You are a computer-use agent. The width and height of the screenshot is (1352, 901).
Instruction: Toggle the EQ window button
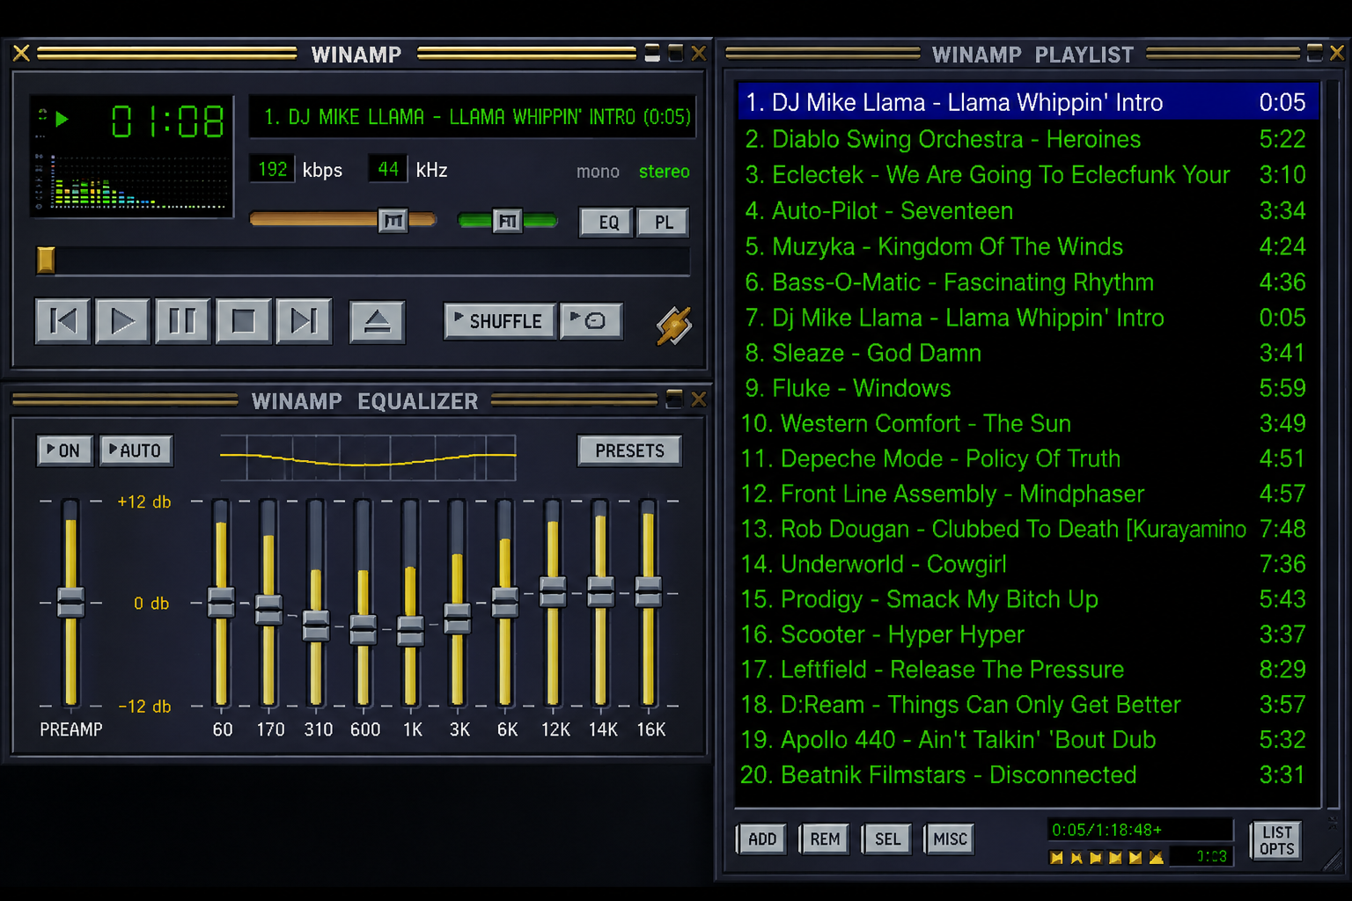tap(606, 223)
